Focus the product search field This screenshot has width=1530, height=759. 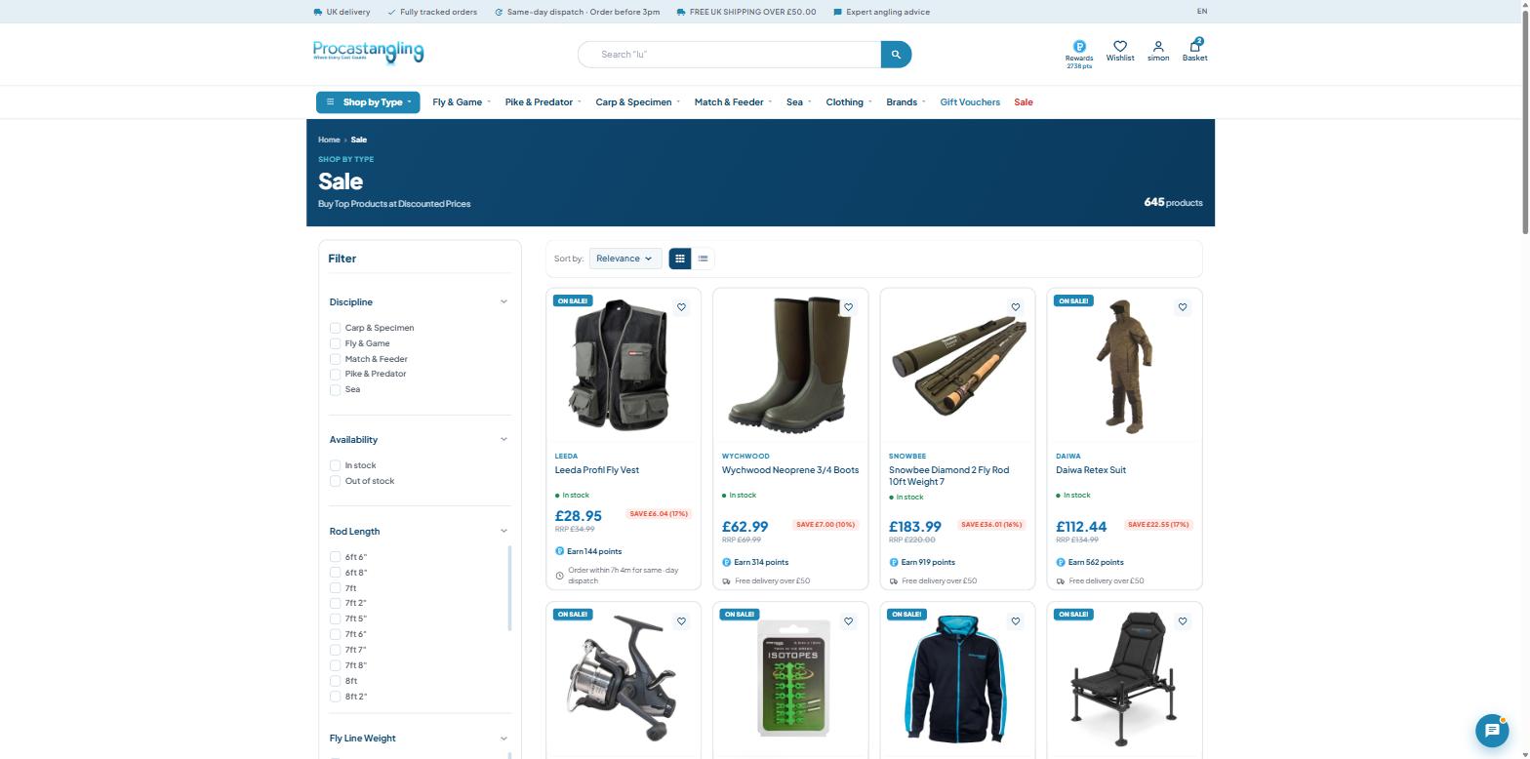tap(730, 55)
